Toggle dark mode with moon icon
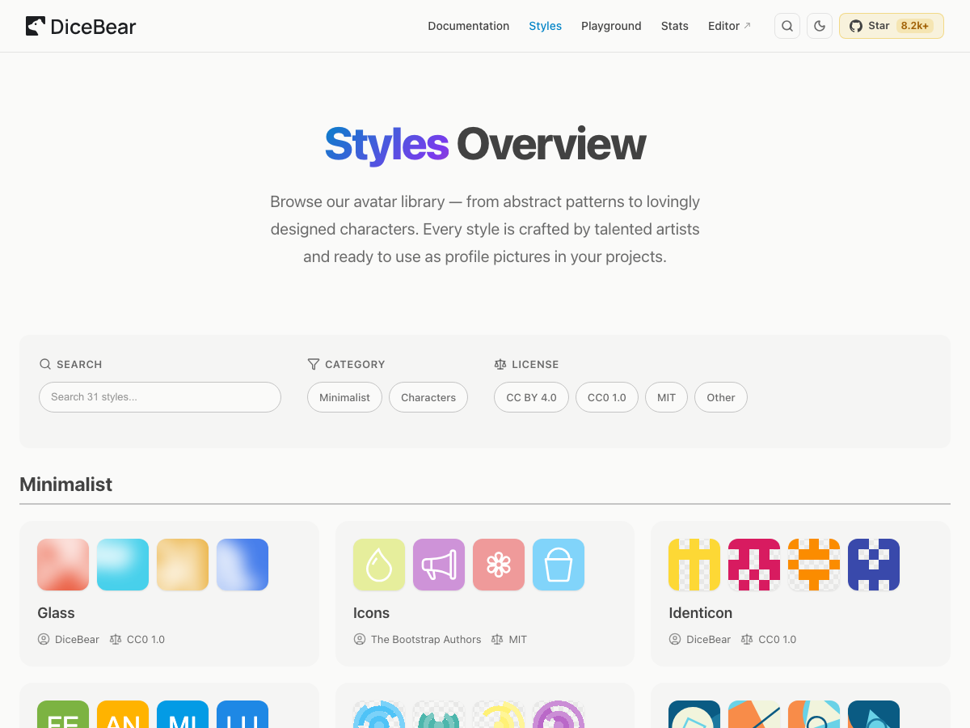 point(820,26)
